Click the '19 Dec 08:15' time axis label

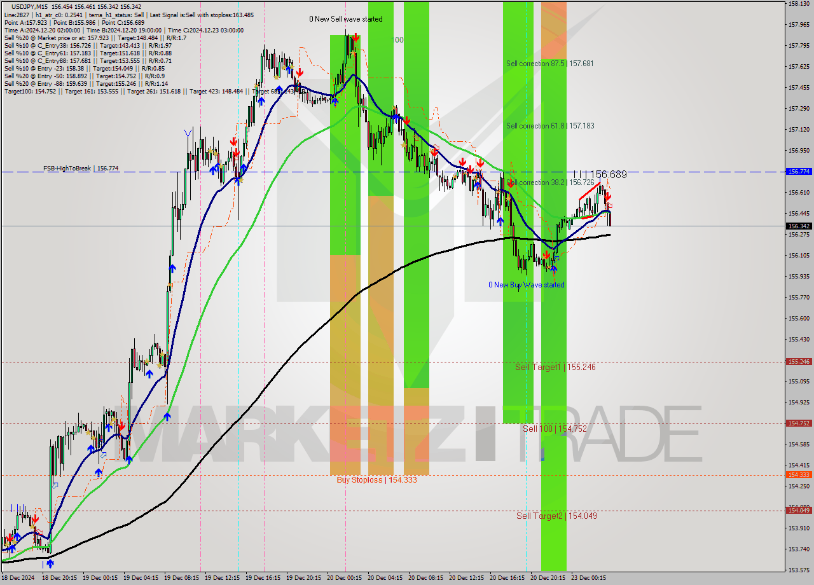pyautogui.click(x=181, y=579)
